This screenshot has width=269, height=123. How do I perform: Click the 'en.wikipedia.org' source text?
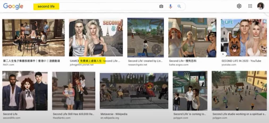[x=110, y=118]
